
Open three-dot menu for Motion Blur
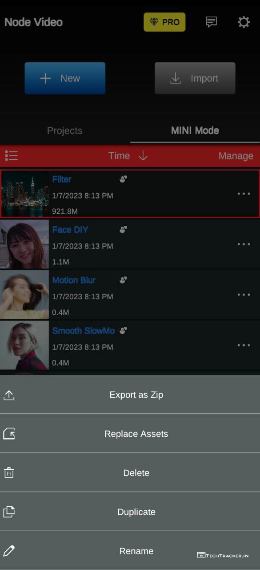click(244, 294)
